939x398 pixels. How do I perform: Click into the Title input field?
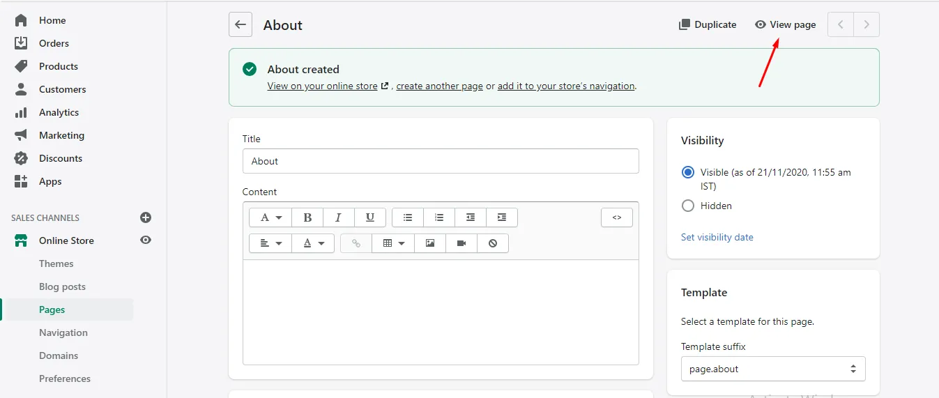(x=440, y=161)
